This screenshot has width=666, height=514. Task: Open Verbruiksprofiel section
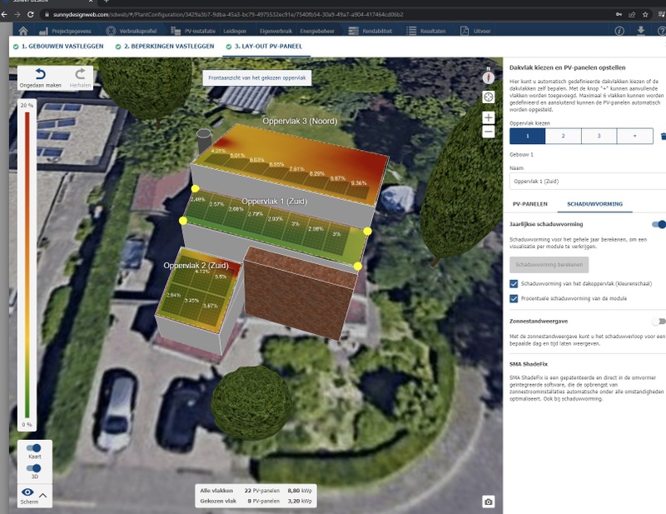click(x=132, y=31)
